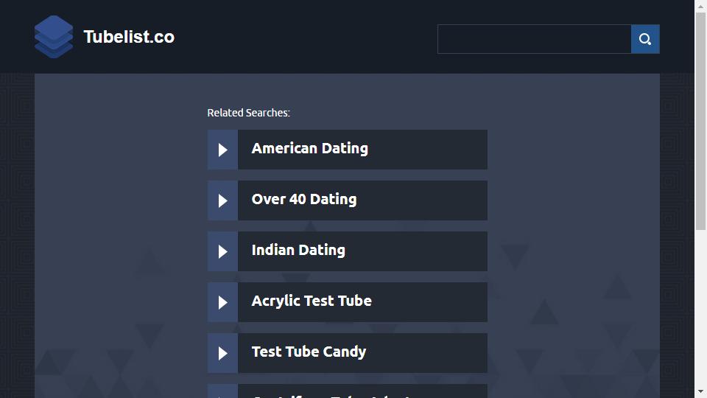Click the arrow icon beside Indian Dating

pos(222,252)
